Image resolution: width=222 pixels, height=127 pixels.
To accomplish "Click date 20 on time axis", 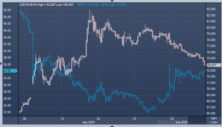I will pyautogui.click(x=98, y=118).
